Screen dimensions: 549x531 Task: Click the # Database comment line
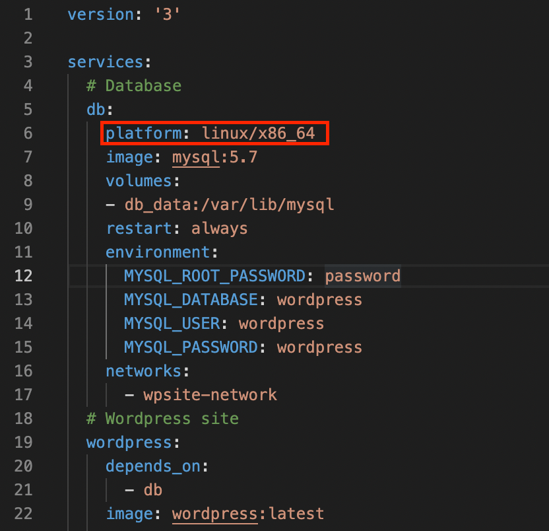[134, 86]
